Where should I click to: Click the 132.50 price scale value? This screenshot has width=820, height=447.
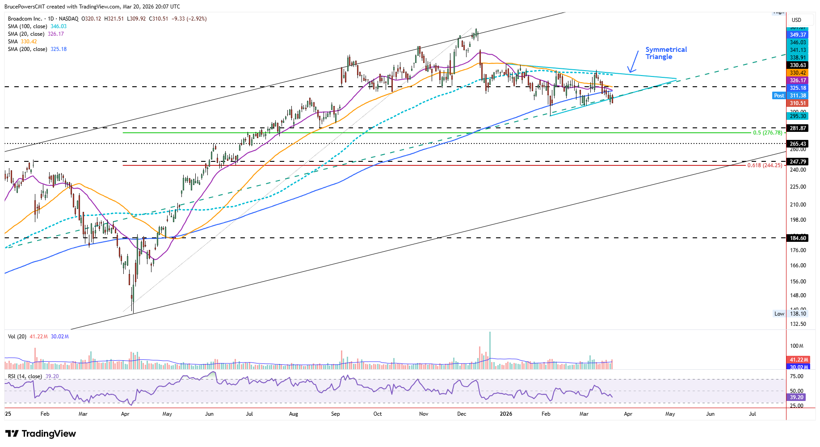(x=798, y=324)
